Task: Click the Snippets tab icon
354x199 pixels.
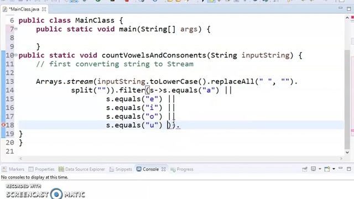Action: pos(112,169)
